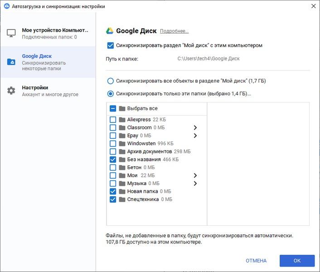Image resolution: width=320 pixels, height=272 pixels.
Task: Confirm with the OK button
Action: tap(297, 261)
